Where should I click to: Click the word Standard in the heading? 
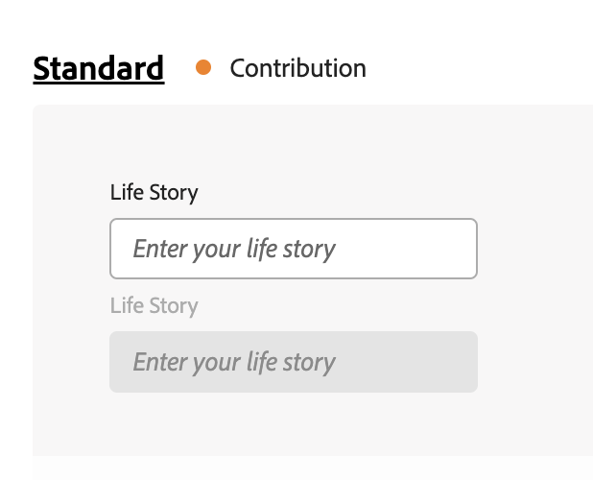pyautogui.click(x=99, y=68)
